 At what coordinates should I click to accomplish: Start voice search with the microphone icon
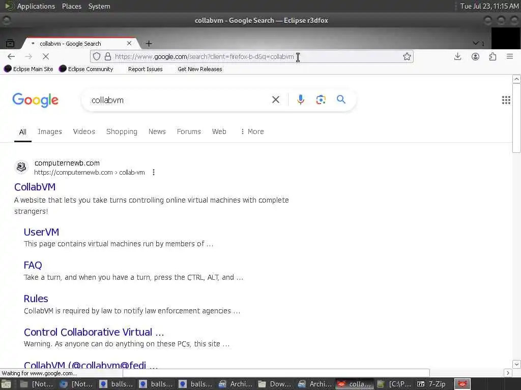(x=300, y=100)
